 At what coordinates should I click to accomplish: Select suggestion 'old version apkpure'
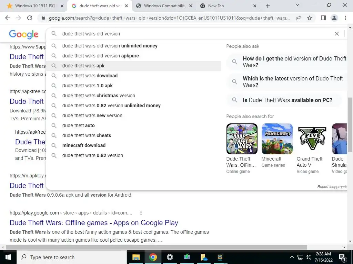(x=133, y=56)
